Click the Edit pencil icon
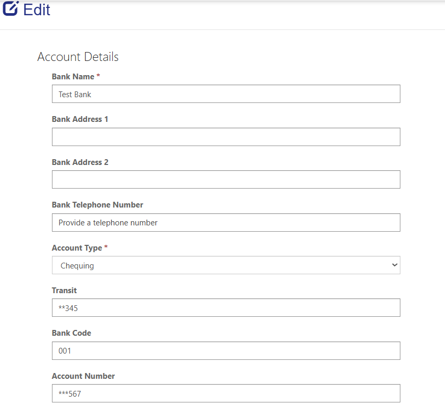Viewport: 445px width, 414px height. point(10,8)
